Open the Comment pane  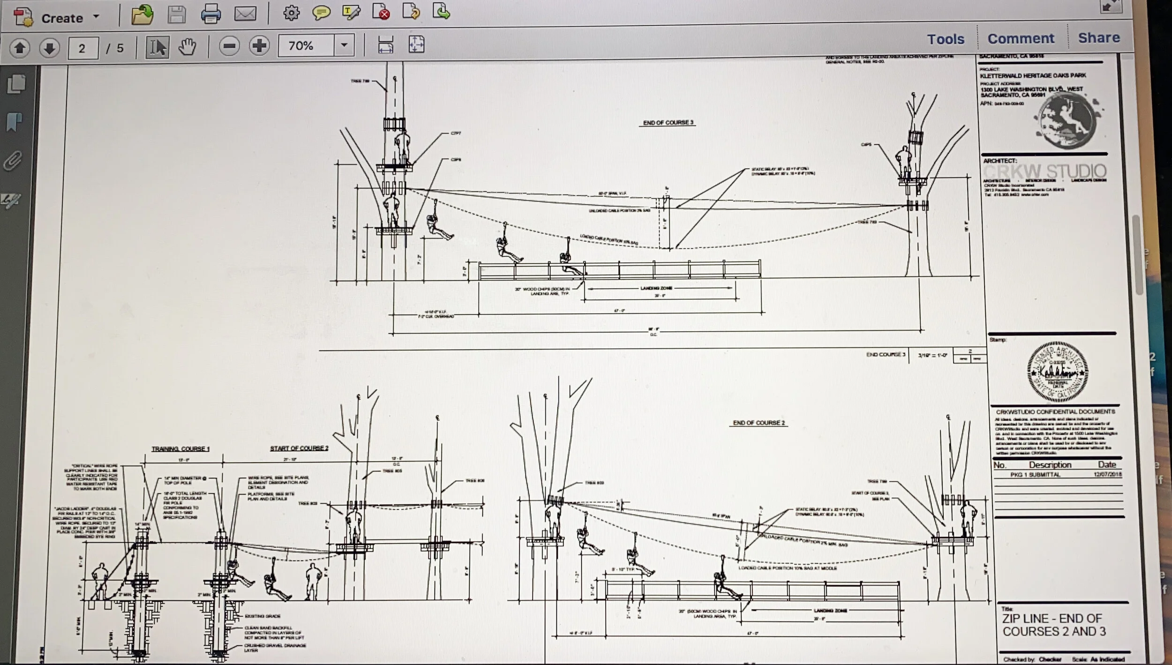(1021, 38)
